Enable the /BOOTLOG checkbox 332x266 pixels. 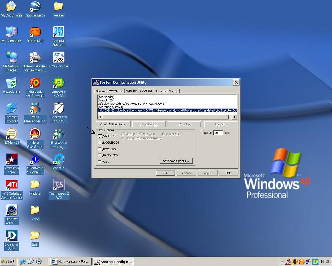click(x=100, y=149)
